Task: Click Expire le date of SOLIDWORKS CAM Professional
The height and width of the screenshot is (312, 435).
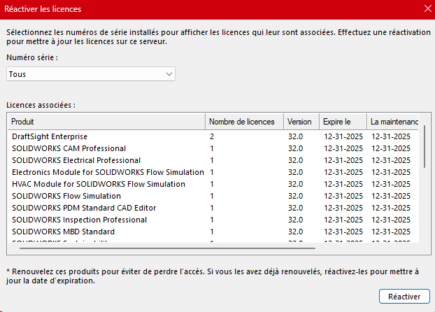Action: pyautogui.click(x=343, y=148)
